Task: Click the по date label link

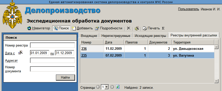Action: click(x=52, y=54)
